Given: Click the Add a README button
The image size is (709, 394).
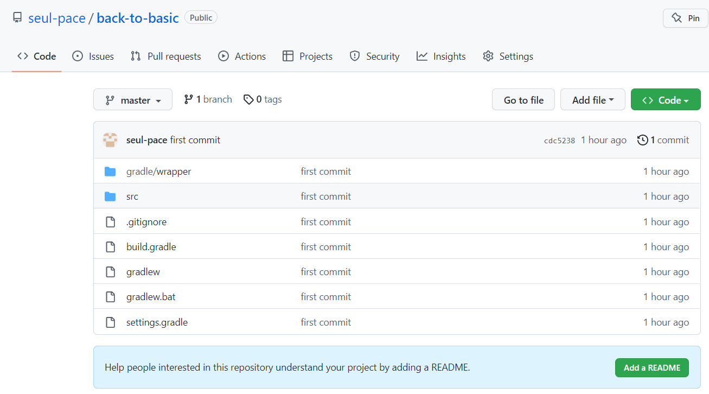Looking at the screenshot, I should point(651,367).
